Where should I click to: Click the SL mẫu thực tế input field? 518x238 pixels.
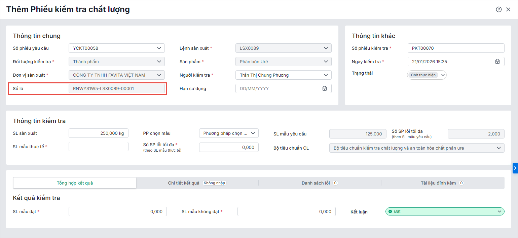pos(99,147)
